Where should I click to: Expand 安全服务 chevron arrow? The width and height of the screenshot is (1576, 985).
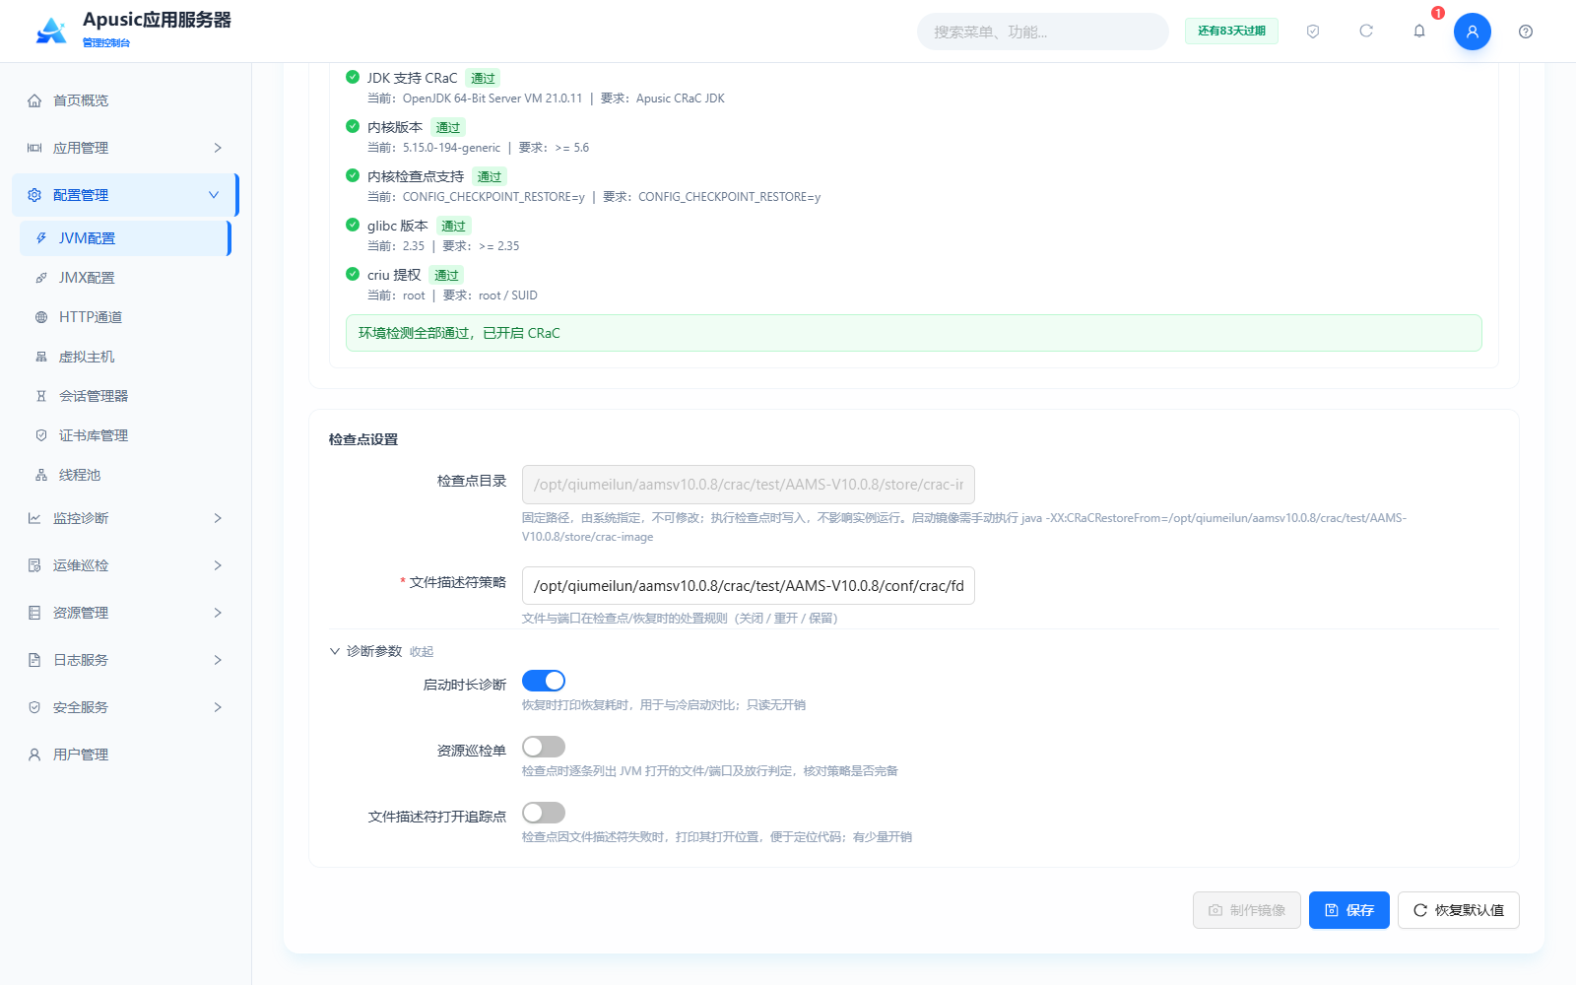tap(218, 707)
